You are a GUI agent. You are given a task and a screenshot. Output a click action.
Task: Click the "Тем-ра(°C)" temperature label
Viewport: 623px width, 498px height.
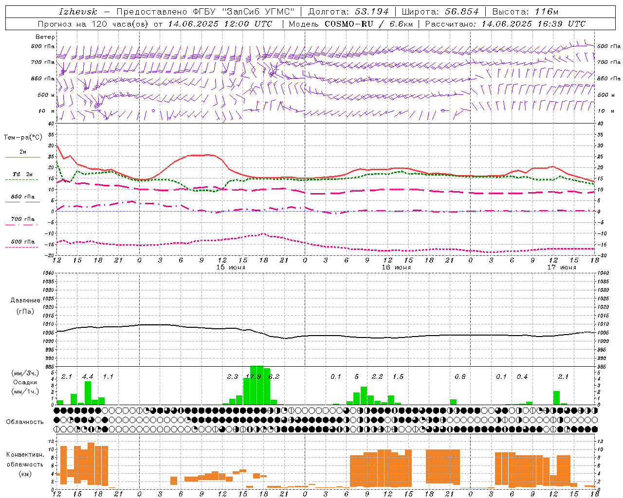click(23, 138)
